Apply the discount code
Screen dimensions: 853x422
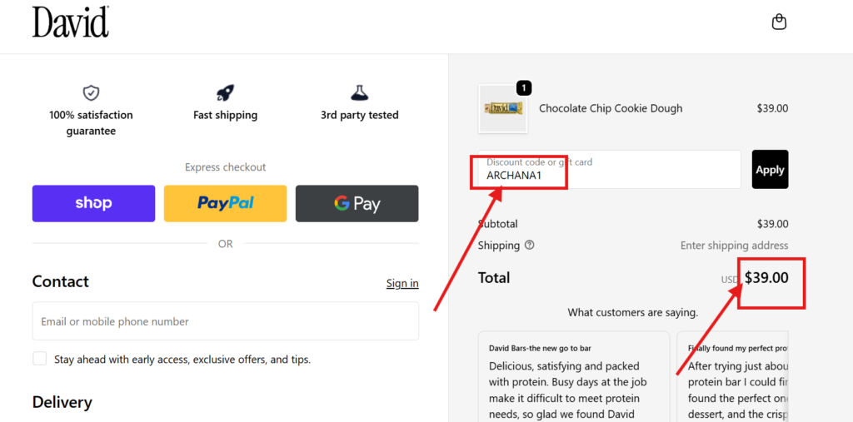coord(770,170)
